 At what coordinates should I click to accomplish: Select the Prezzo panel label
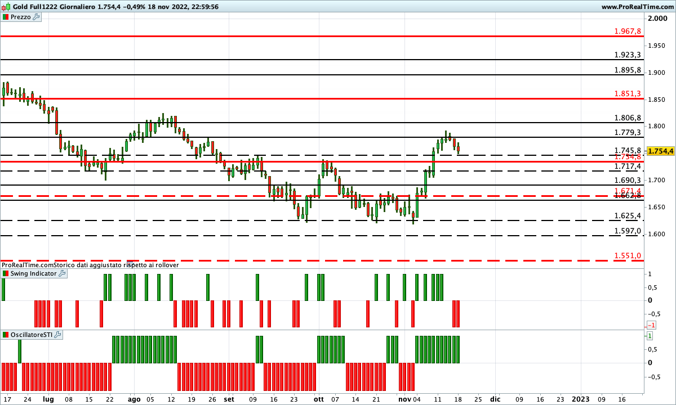click(x=21, y=17)
